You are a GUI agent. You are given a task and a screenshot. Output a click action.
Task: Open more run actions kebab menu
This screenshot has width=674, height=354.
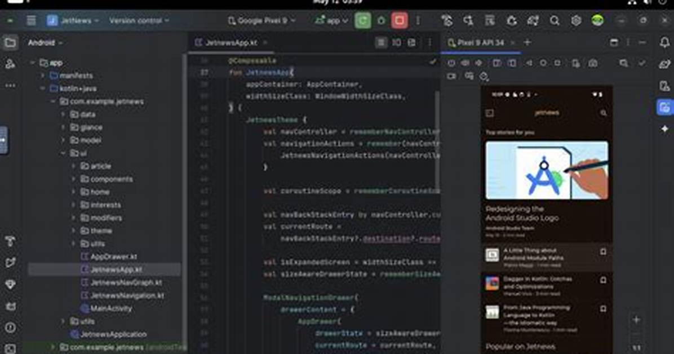[418, 20]
